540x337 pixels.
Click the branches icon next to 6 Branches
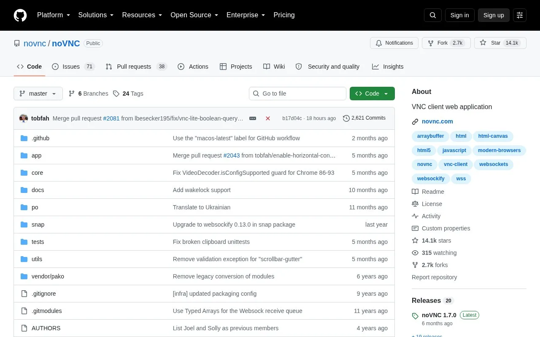pyautogui.click(x=72, y=94)
